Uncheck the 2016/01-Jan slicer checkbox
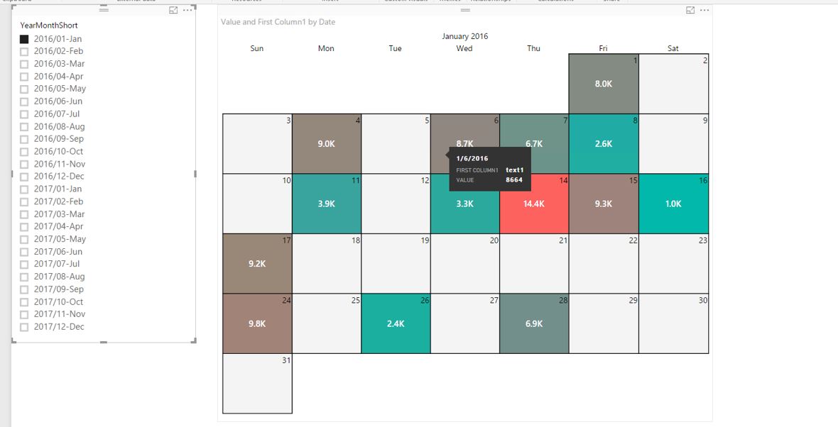 coord(24,39)
